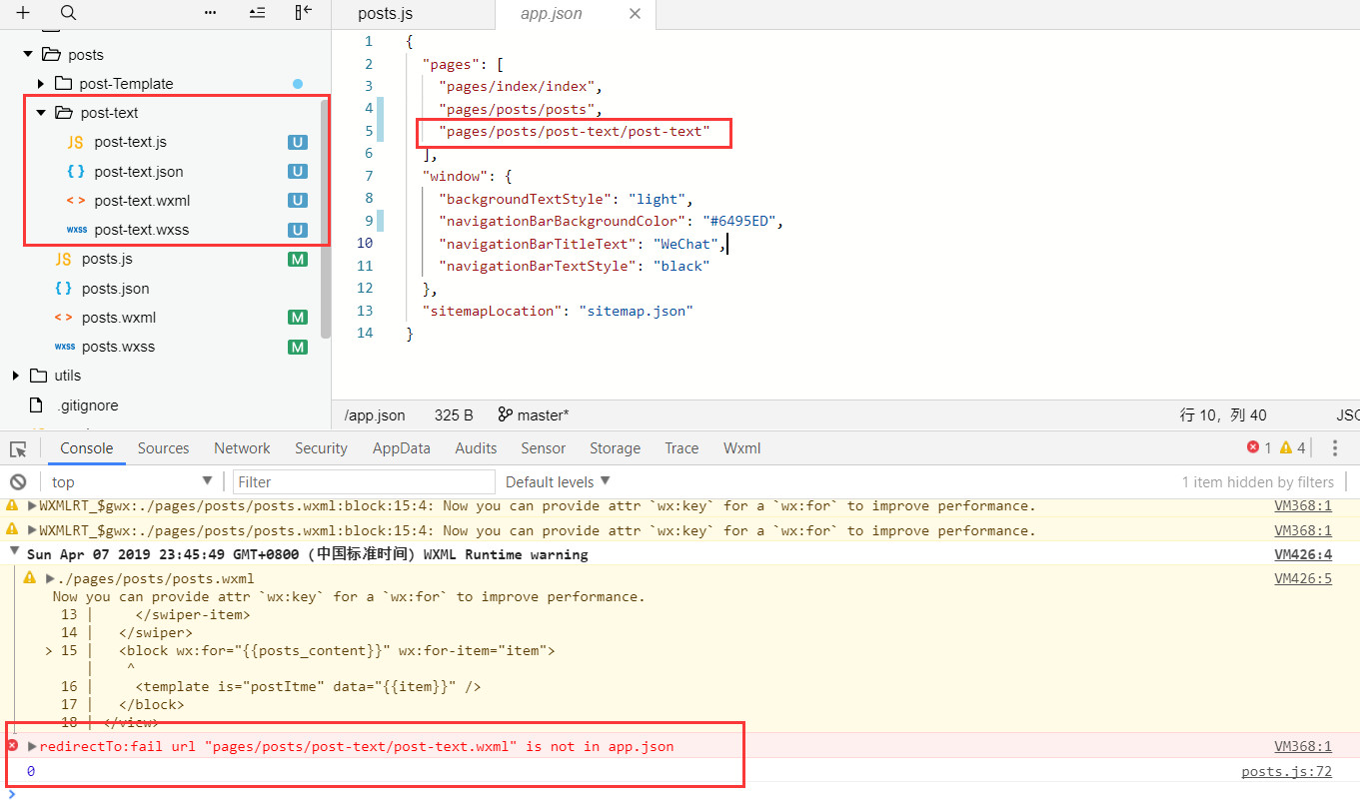1360x800 pixels.
Task: Click the console Filter input field
Action: [365, 481]
